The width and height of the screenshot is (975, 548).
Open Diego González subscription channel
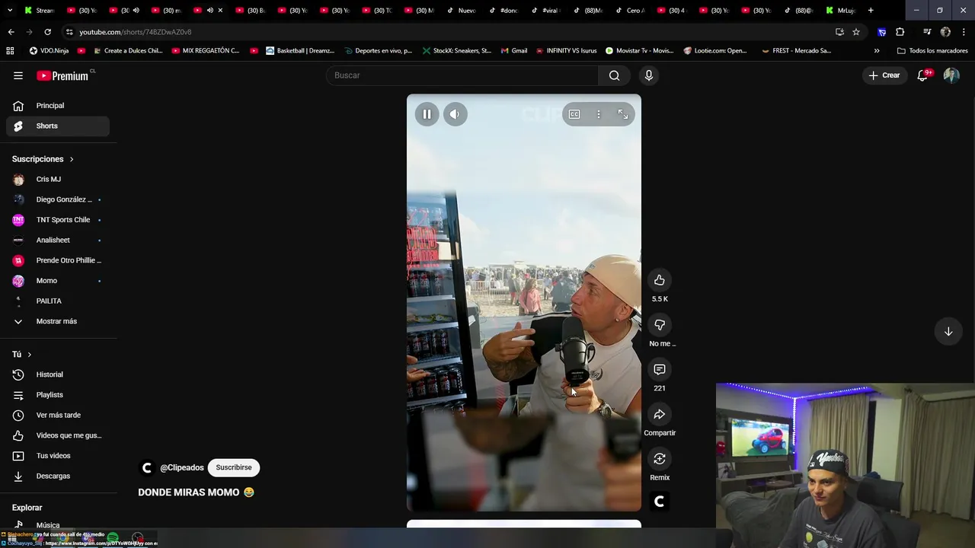click(x=58, y=199)
